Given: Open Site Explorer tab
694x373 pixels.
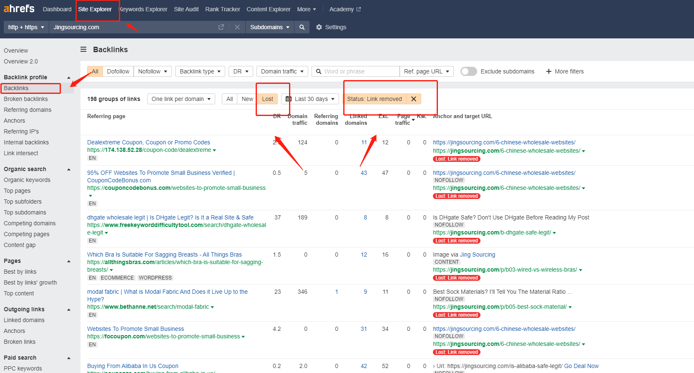Looking at the screenshot, I should 95,9.
